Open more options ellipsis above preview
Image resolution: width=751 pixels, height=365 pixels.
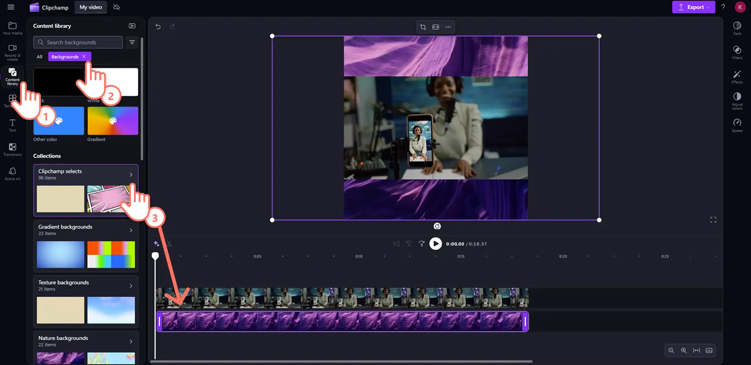click(x=448, y=27)
